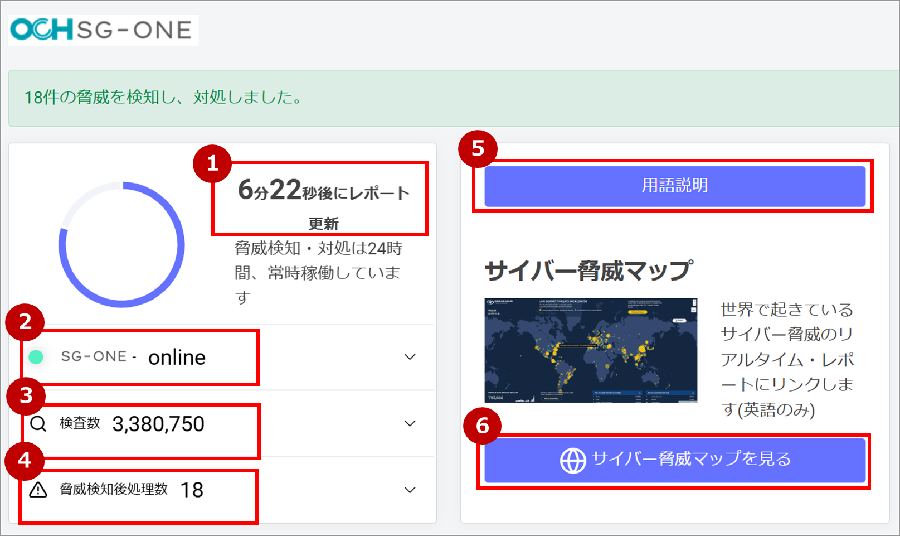Open the 用語説明 glossary
Image resolution: width=900 pixels, height=536 pixels.
[674, 186]
